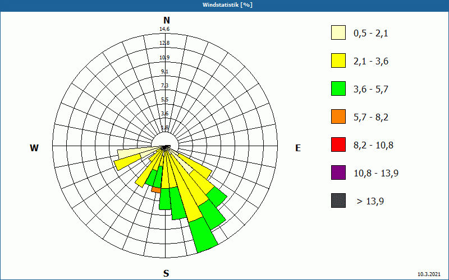Screen dimensions: 449x280
Task: Click the 'Windstatistik [%]' title text
Action: (x=227, y=5)
